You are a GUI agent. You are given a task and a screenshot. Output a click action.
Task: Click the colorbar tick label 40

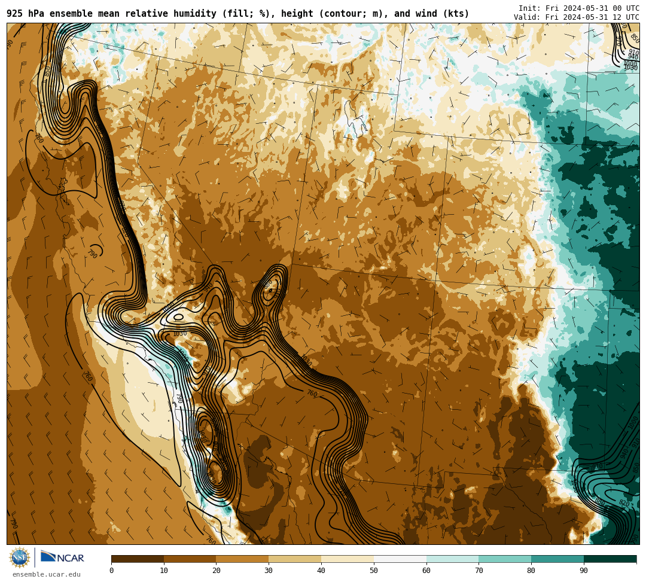coord(321,571)
